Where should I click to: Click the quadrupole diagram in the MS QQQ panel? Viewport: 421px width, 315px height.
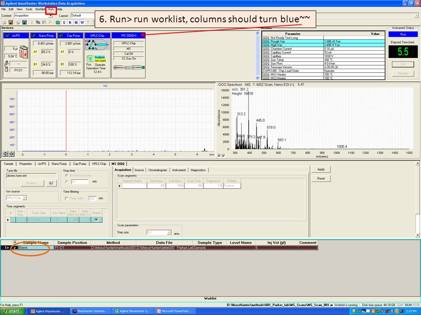tap(129, 67)
